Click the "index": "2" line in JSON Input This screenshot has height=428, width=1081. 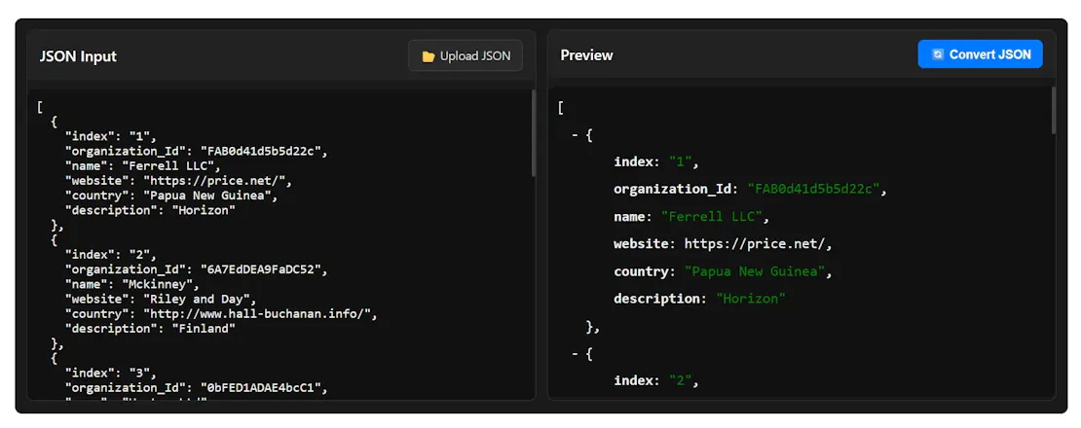(x=111, y=255)
